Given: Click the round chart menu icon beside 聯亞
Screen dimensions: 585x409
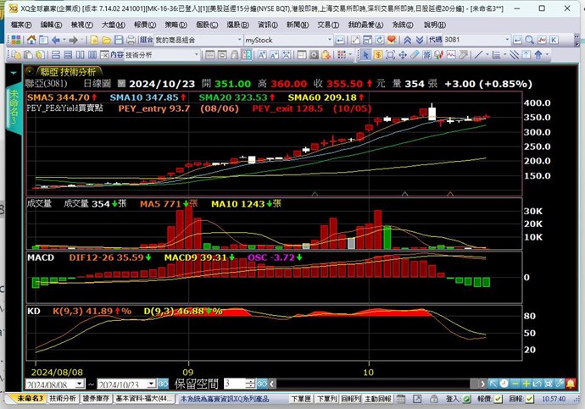Looking at the screenshot, I should (30, 71).
